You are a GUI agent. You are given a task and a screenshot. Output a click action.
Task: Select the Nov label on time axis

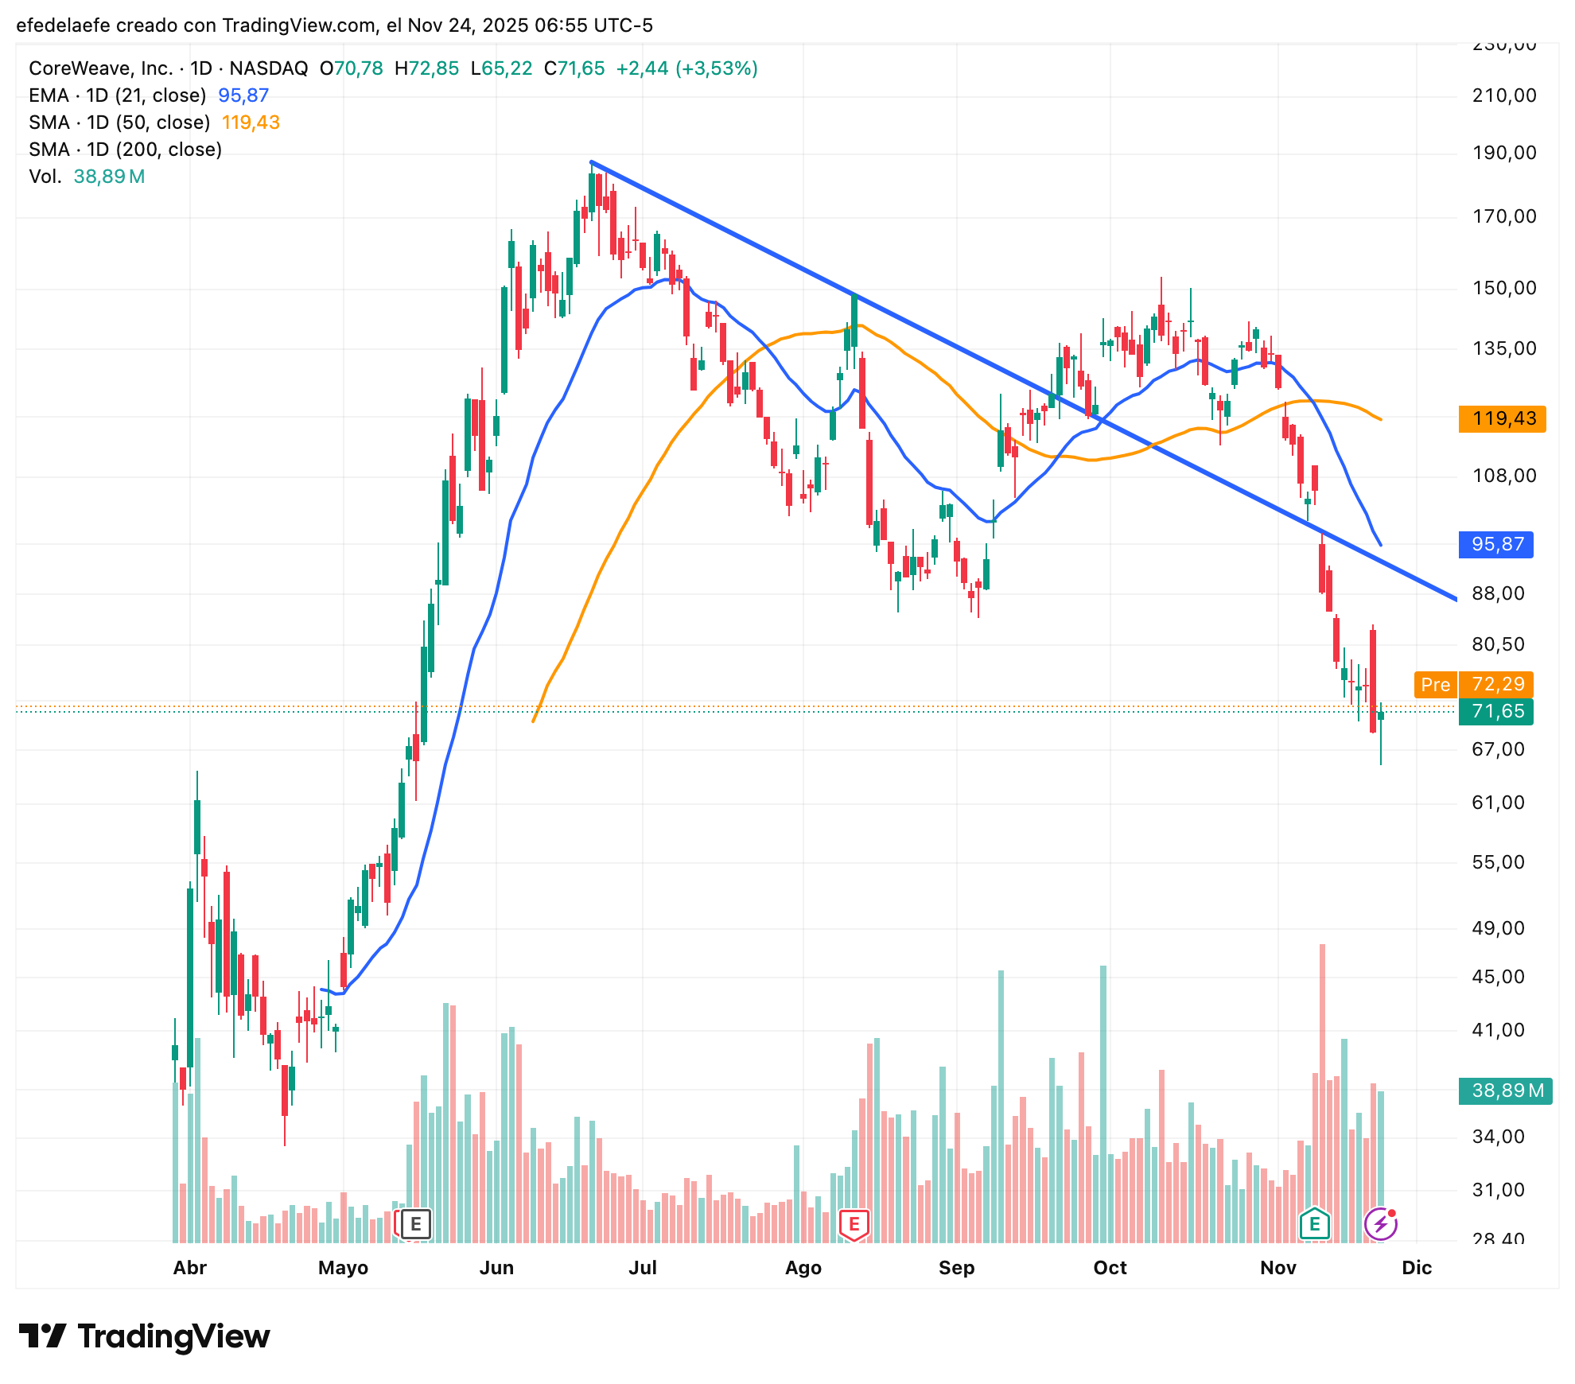(1278, 1268)
